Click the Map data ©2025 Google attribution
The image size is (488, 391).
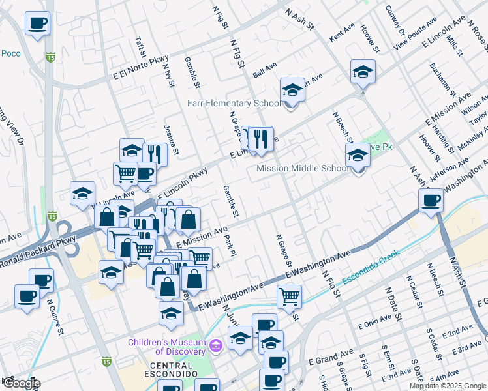tap(448, 386)
